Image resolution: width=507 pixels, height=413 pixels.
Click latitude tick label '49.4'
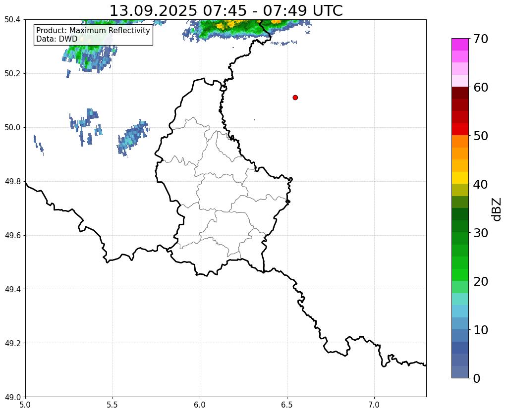click(12, 289)
